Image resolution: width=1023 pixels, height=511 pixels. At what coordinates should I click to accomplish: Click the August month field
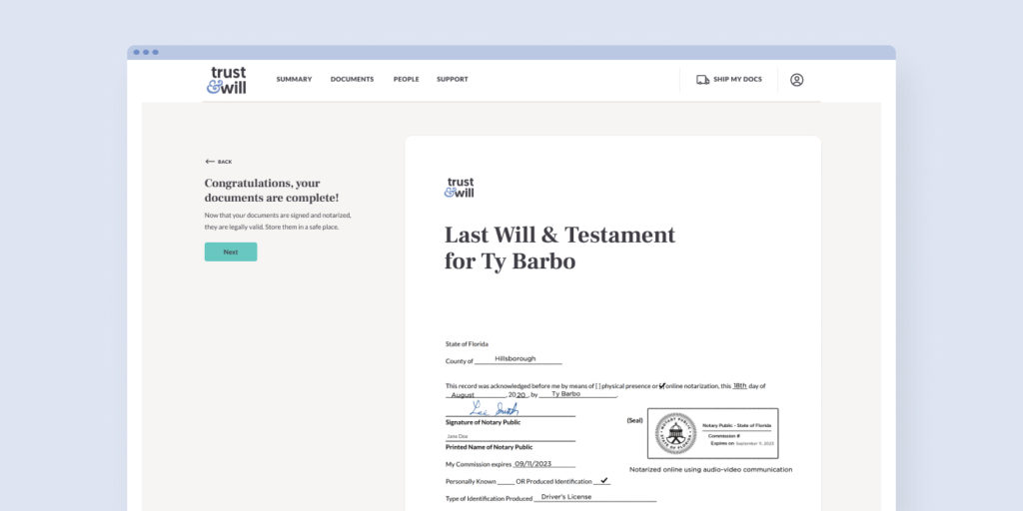click(476, 395)
